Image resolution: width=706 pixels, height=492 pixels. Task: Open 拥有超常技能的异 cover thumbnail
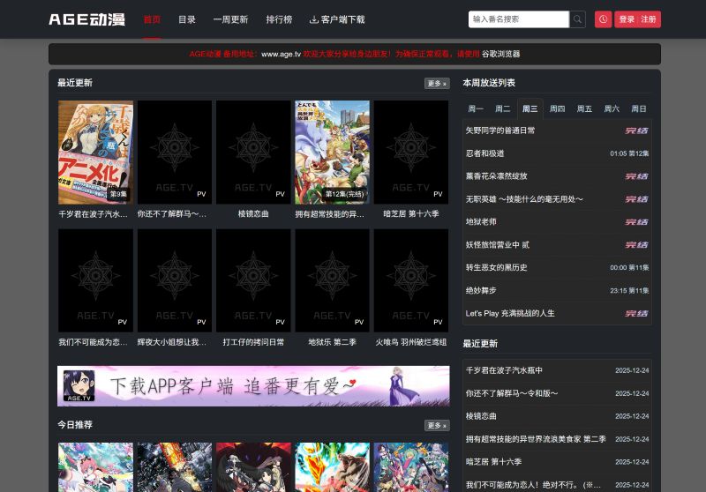[333, 152]
